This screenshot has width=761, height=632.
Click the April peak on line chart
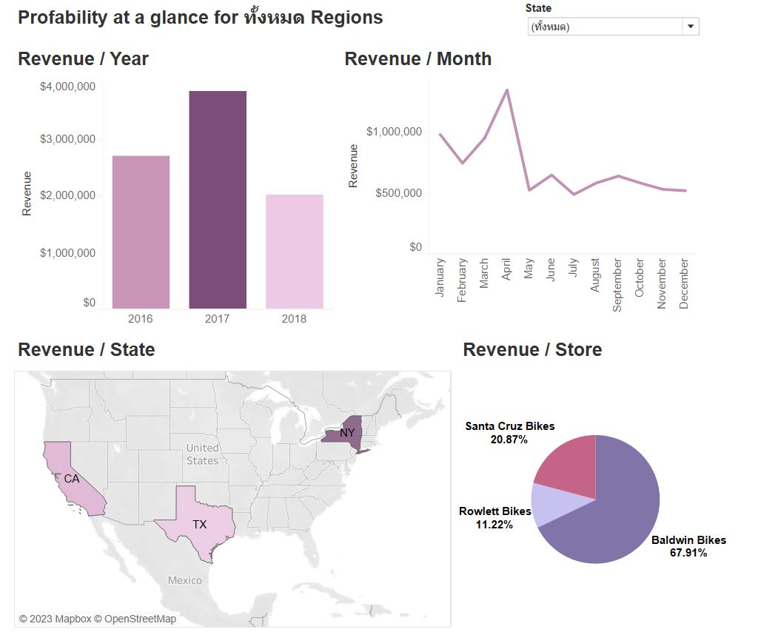506,90
